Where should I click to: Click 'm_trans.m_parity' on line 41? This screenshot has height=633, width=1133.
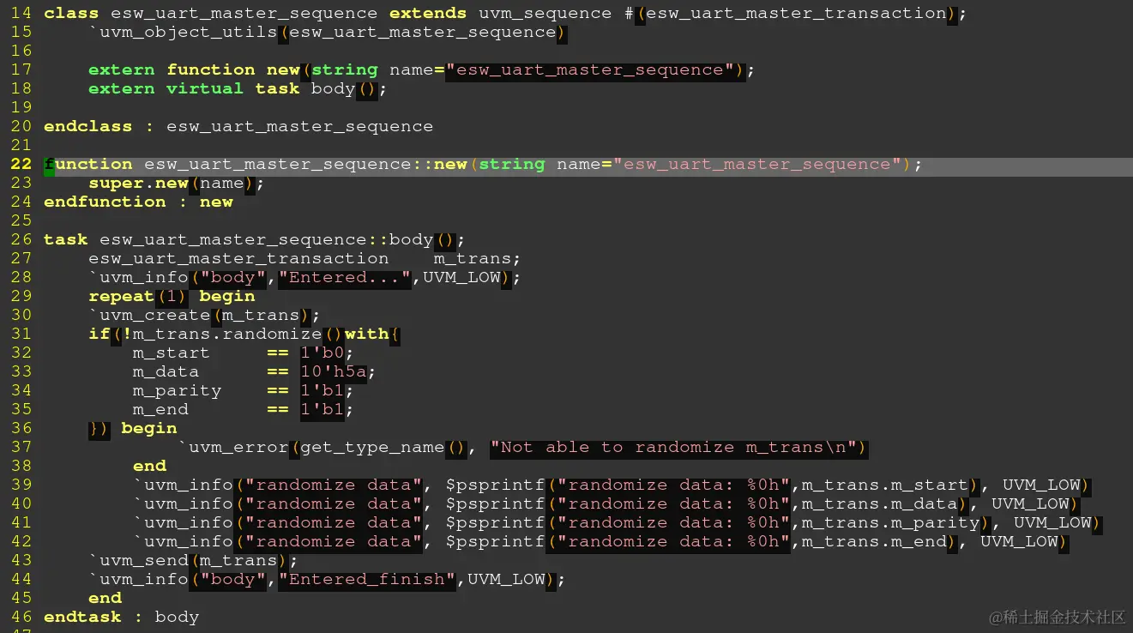coord(891,523)
